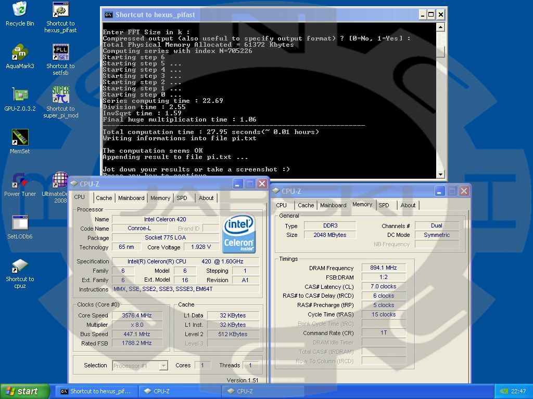
Task: Click the Package value Socket 775 LGA
Action: click(166, 237)
